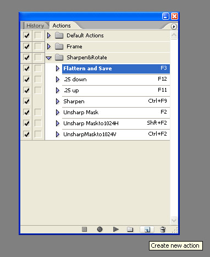210x257 pixels.
Task: Select the Sharpen action row
Action: click(116, 102)
